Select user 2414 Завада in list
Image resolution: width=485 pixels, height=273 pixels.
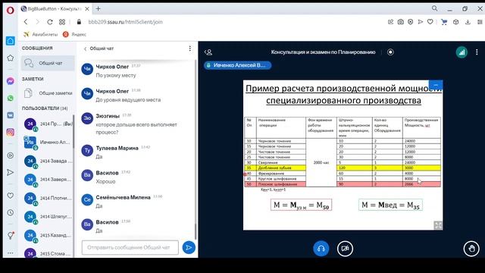pos(48,161)
